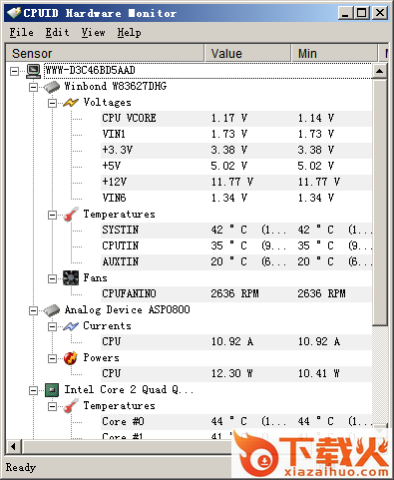Click the lightning icon beside Voltages
Screen dimensions: 394x480
pos(71,103)
